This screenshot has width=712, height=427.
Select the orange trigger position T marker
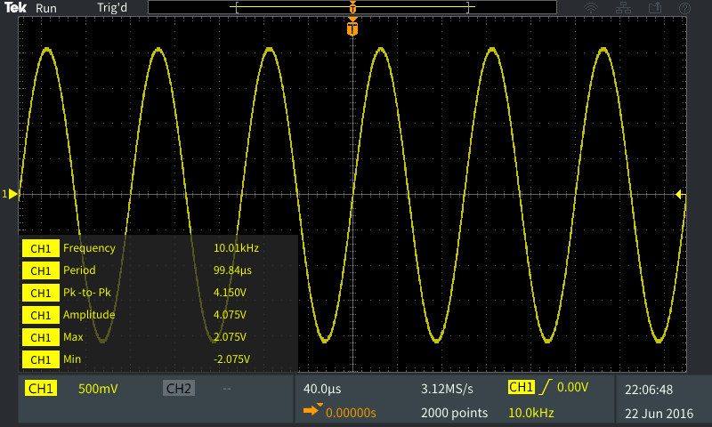353,29
